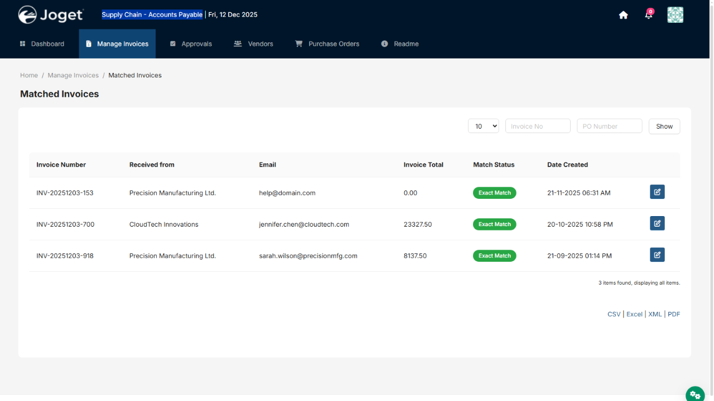
Task: Edit invoice INV-20251203-700
Action: (x=657, y=223)
